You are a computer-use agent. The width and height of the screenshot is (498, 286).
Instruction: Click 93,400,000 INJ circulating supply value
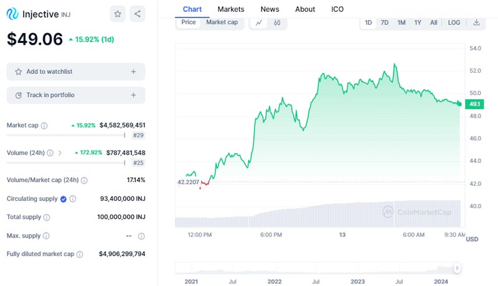tap(123, 199)
